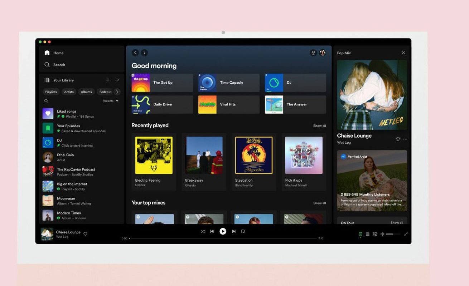This screenshot has width=469, height=286.
Task: Open Liked songs in the library
Action: click(x=82, y=114)
